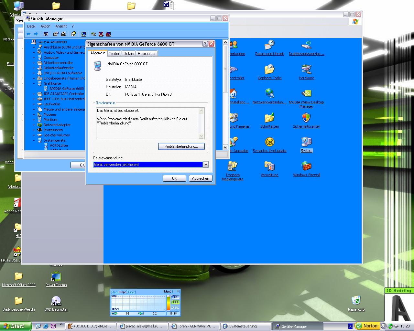Expand the Computer tree node

34,58
